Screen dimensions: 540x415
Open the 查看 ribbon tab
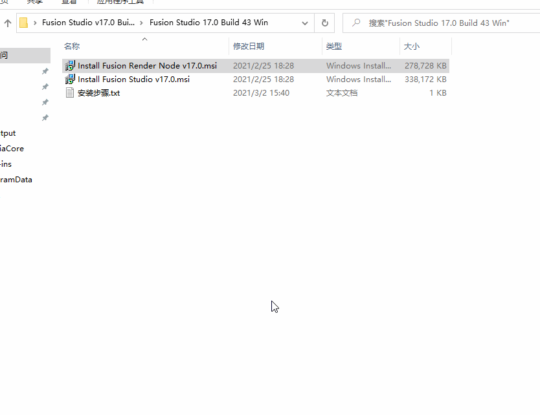(69, 2)
